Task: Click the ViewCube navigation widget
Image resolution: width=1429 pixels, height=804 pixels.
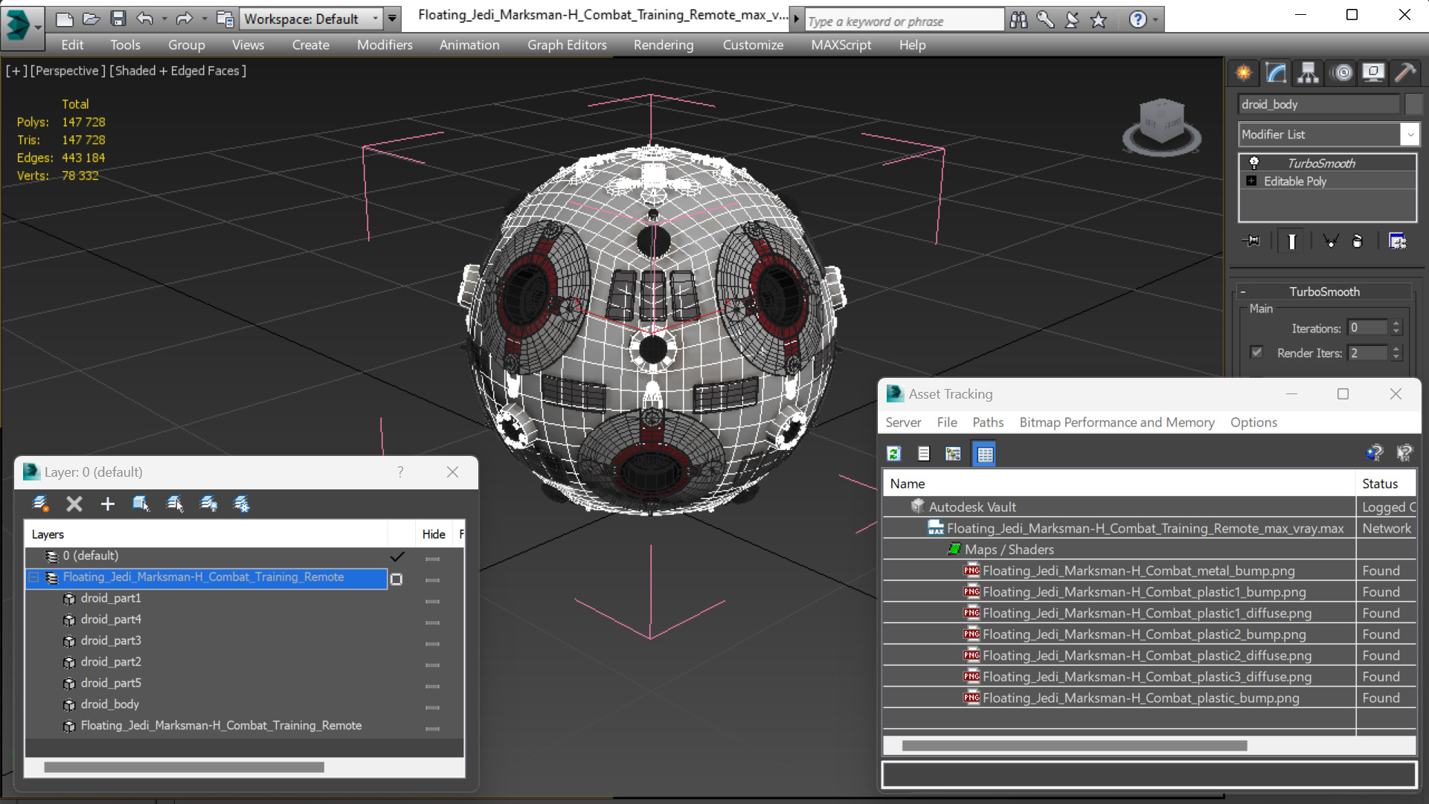Action: pos(1161,126)
